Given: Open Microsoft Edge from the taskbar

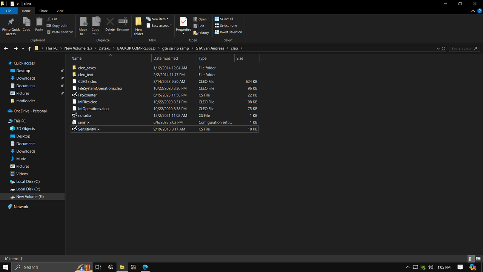Looking at the screenshot, I should click(x=145, y=267).
